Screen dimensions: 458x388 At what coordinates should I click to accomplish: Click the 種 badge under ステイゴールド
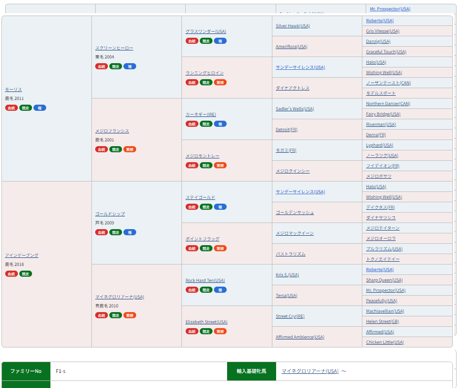[x=220, y=207]
